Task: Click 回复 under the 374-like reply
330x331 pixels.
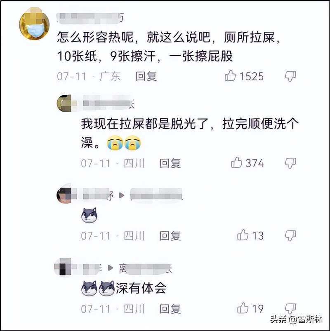Action: click(x=170, y=163)
